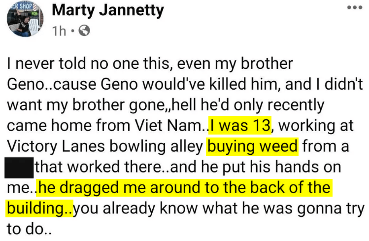
Task: Click the words 'Viet Nam' in the post
Action: (168, 126)
